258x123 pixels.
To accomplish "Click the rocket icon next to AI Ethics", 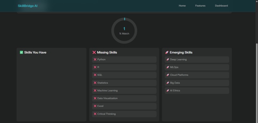I will coord(168,91).
